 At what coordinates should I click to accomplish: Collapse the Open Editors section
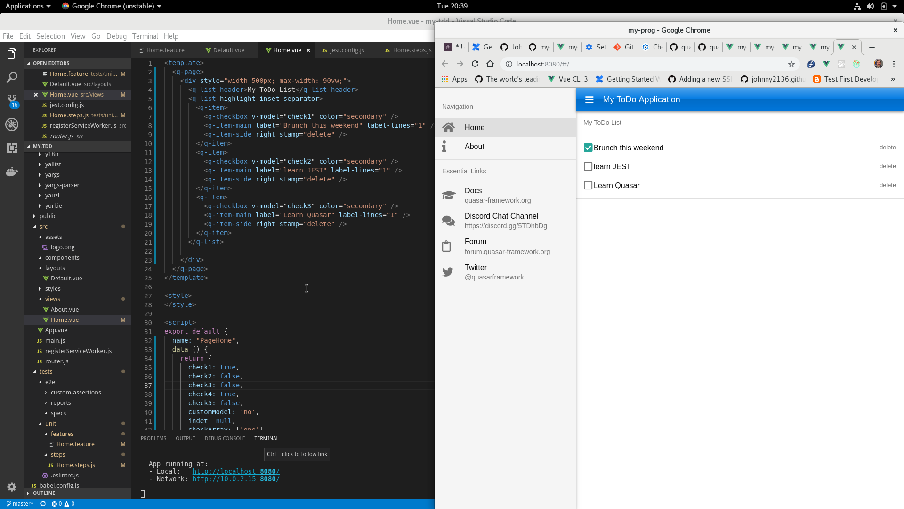click(51, 63)
